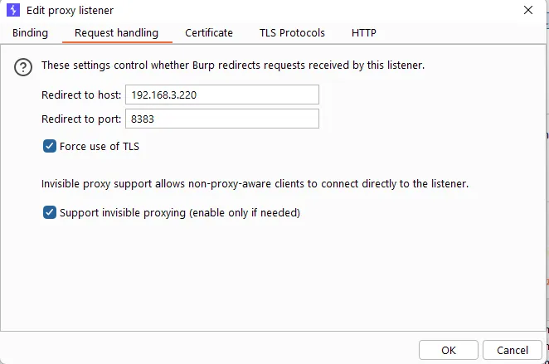Click the Redirect to host input field
The width and height of the screenshot is (549, 364).
click(221, 95)
